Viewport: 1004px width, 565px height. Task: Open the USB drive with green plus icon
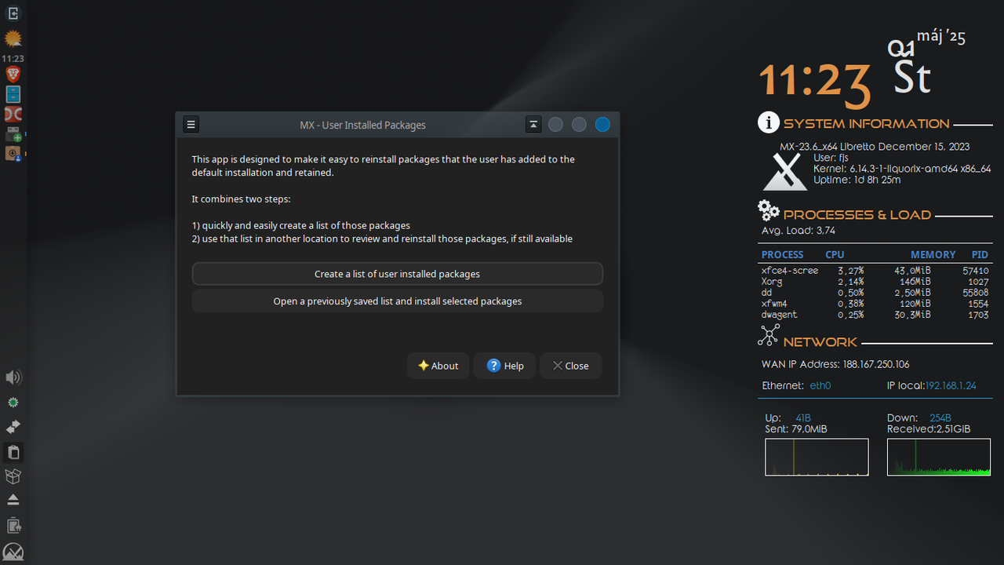coord(13,134)
